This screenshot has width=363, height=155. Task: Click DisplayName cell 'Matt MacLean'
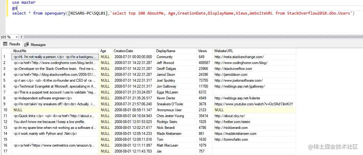[176, 145]
